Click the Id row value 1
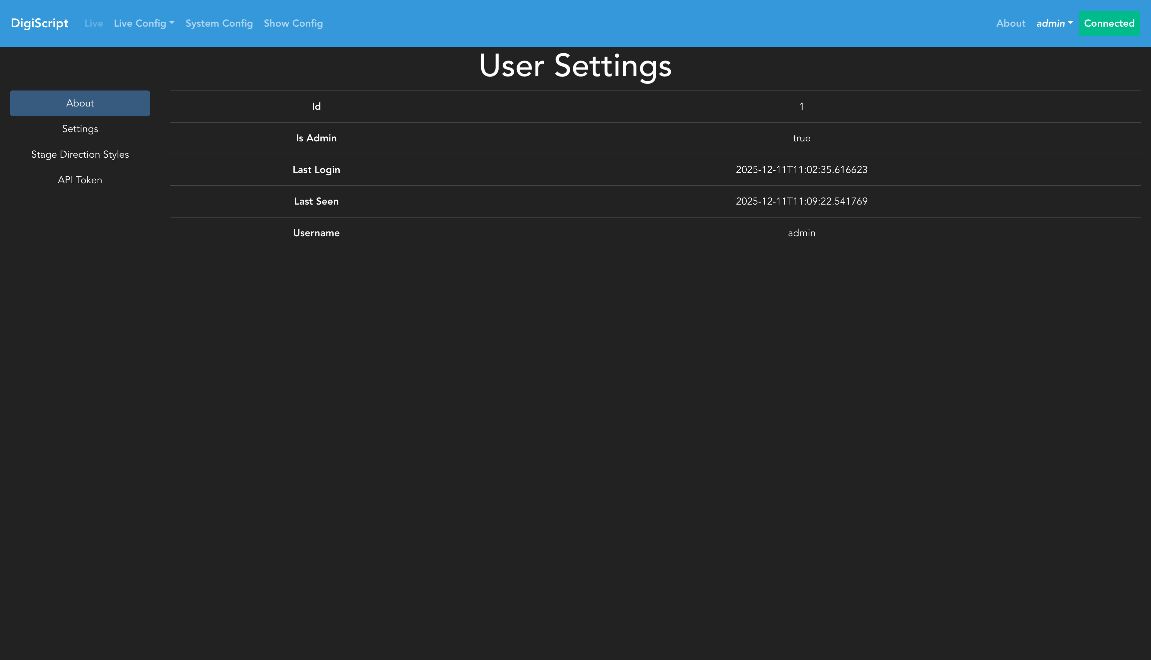This screenshot has width=1151, height=660. [801, 106]
